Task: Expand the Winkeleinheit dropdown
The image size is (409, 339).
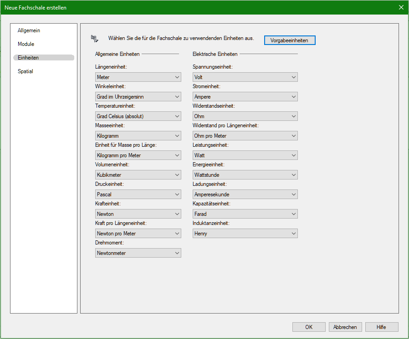Action: pyautogui.click(x=138, y=96)
